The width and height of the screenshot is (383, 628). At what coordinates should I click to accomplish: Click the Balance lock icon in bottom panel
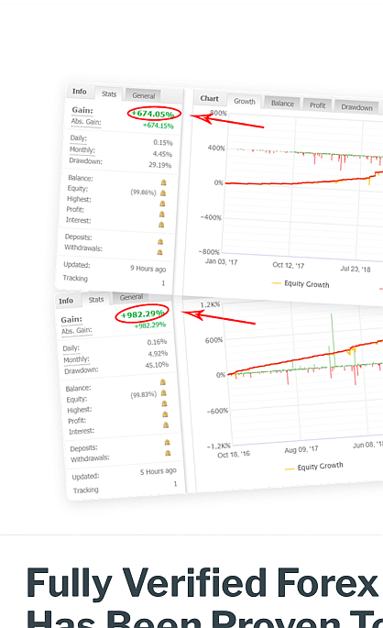(163, 382)
